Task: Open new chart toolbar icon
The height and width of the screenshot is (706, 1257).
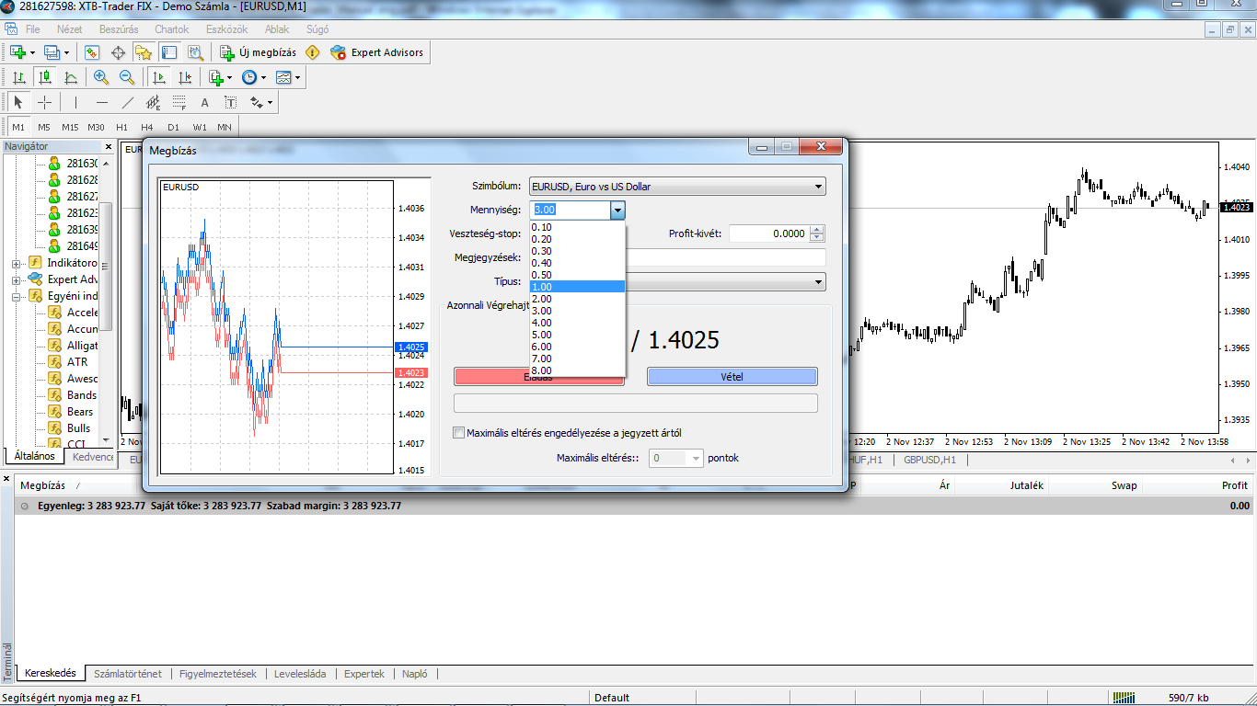Action: [x=17, y=52]
